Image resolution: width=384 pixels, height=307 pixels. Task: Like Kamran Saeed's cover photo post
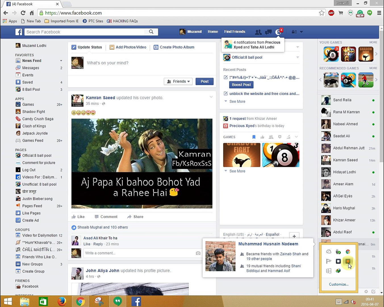click(x=78, y=217)
